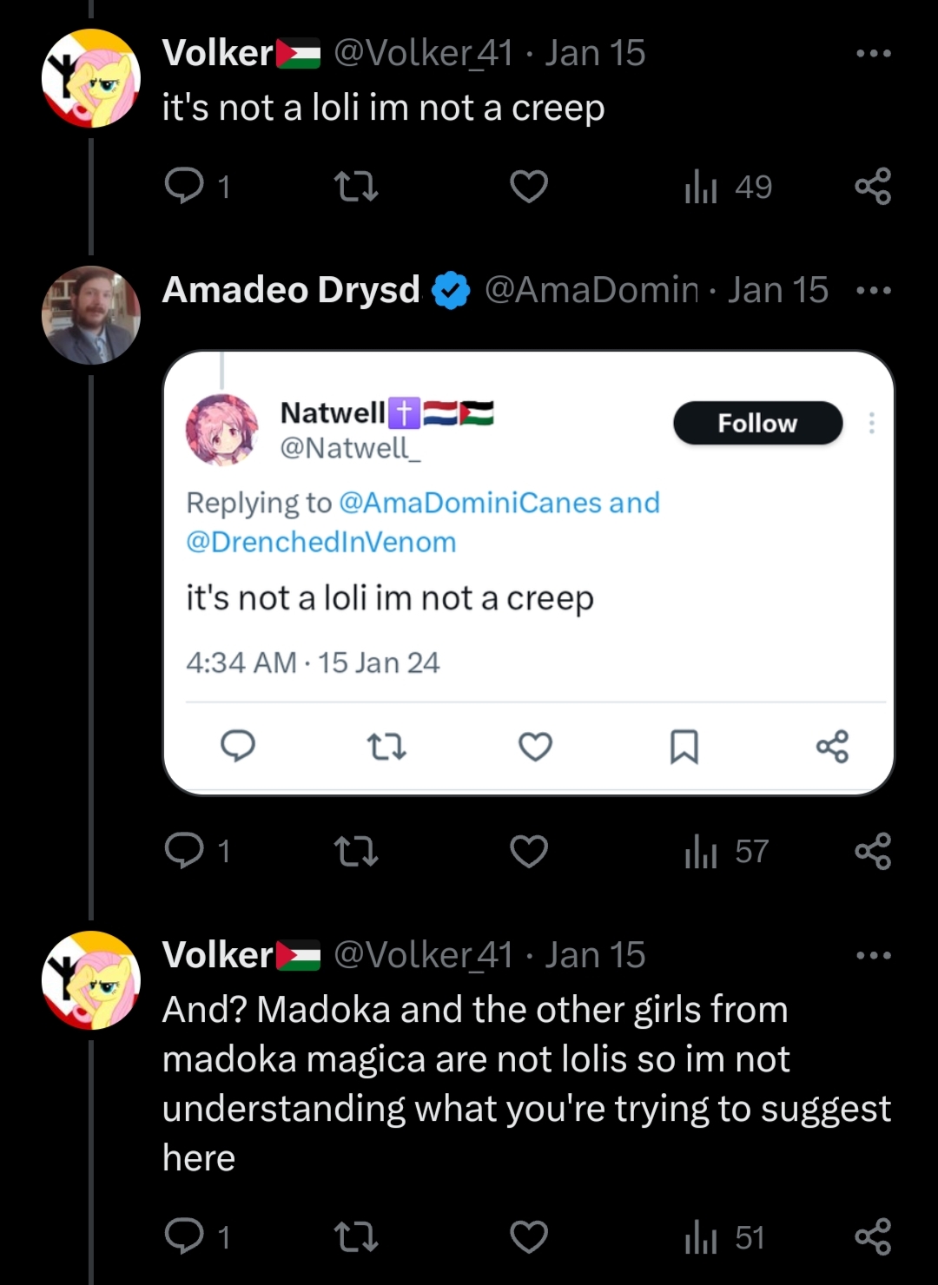
Task: View analytics showing 49 views
Action: pos(728,187)
